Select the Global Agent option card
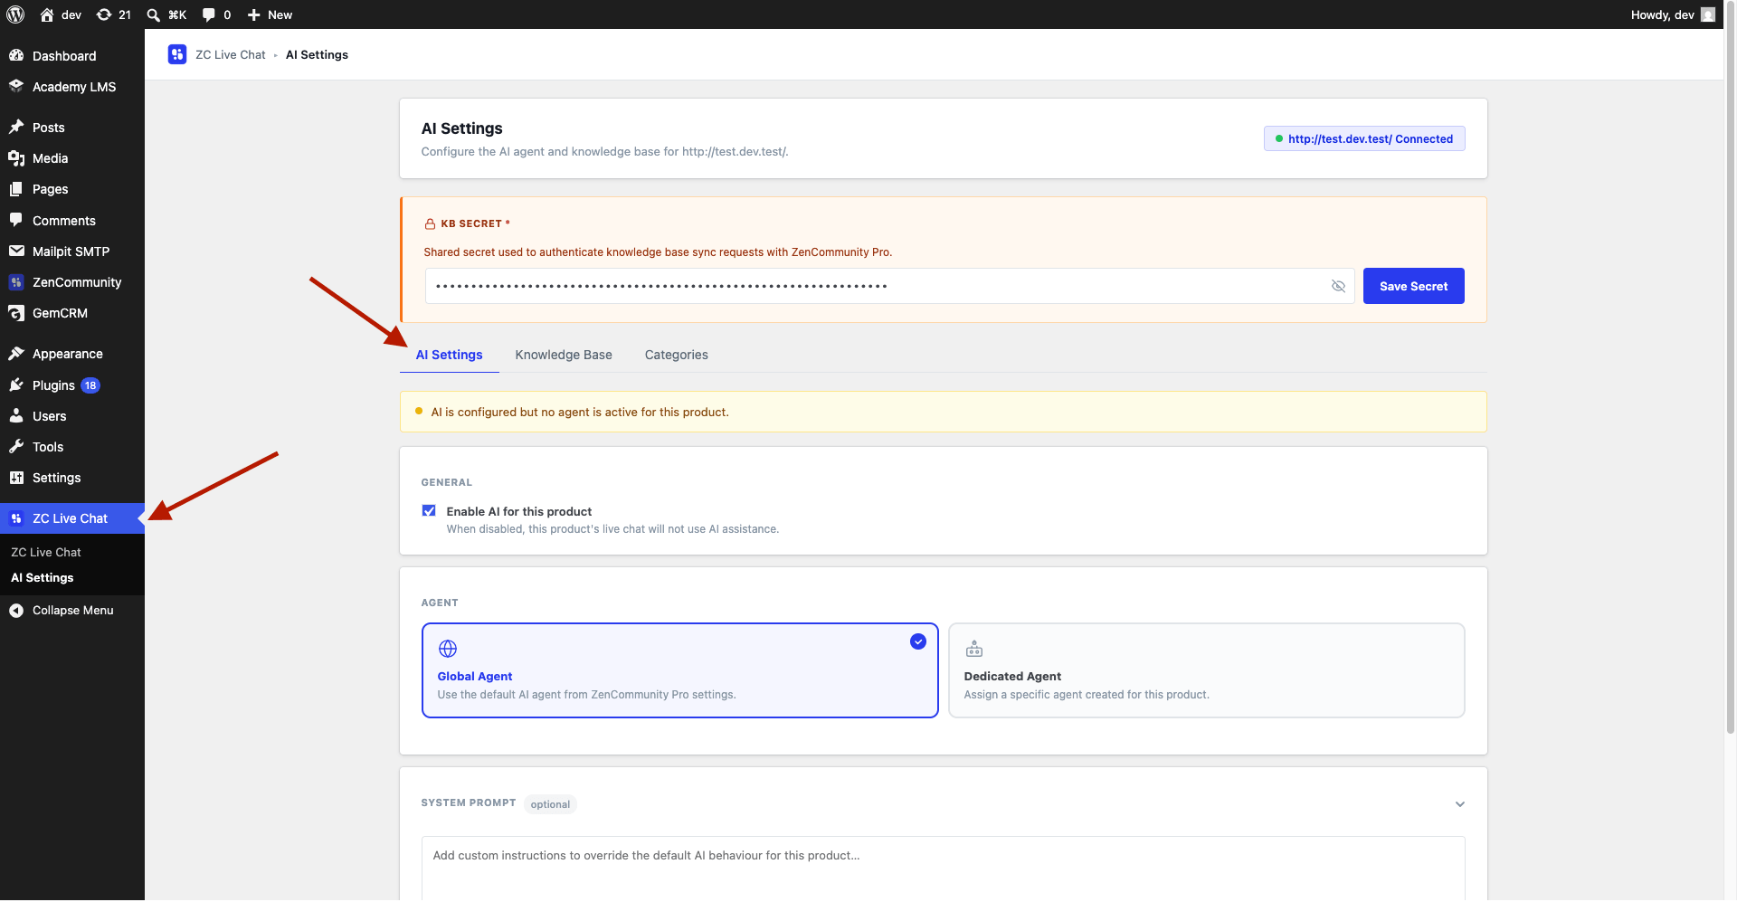The image size is (1737, 921). pos(679,670)
